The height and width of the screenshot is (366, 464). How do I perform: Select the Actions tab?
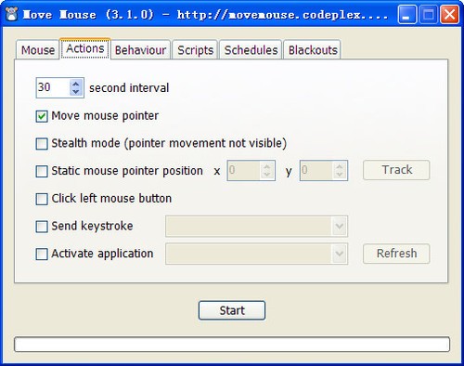[x=85, y=48]
